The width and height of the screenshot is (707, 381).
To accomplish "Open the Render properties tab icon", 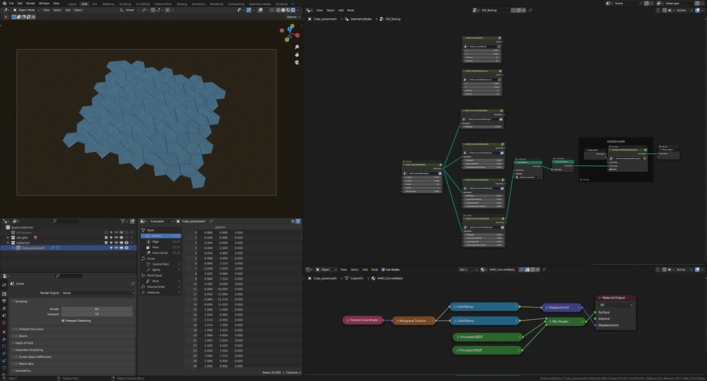I will coord(4,294).
